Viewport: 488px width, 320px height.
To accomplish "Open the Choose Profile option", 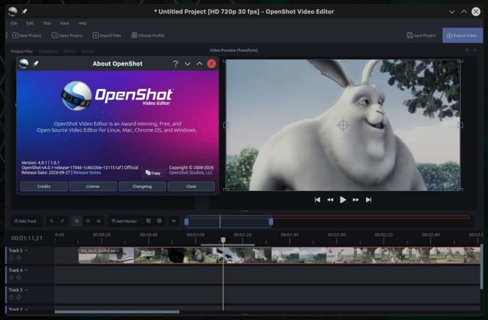I will 148,35.
